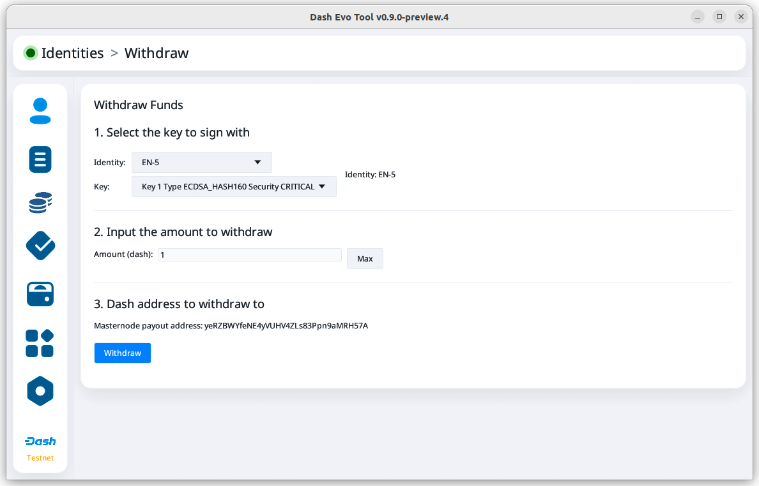
Task: Click the Testnet network label
Action: click(40, 458)
